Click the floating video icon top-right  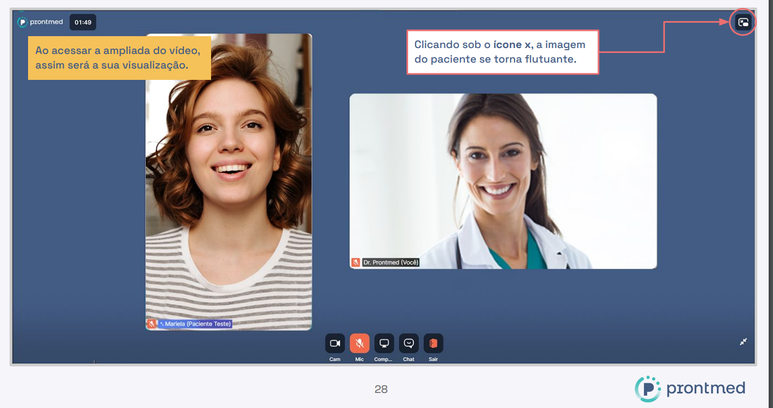pos(743,23)
